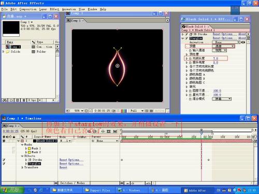Click Reset link on Transform row in Timeline
The width and height of the screenshot is (259, 194).
pyautogui.click(x=63, y=168)
